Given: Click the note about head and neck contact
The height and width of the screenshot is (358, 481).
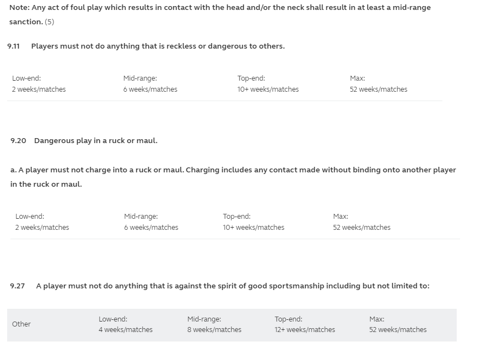Looking at the screenshot, I should coord(220,8).
